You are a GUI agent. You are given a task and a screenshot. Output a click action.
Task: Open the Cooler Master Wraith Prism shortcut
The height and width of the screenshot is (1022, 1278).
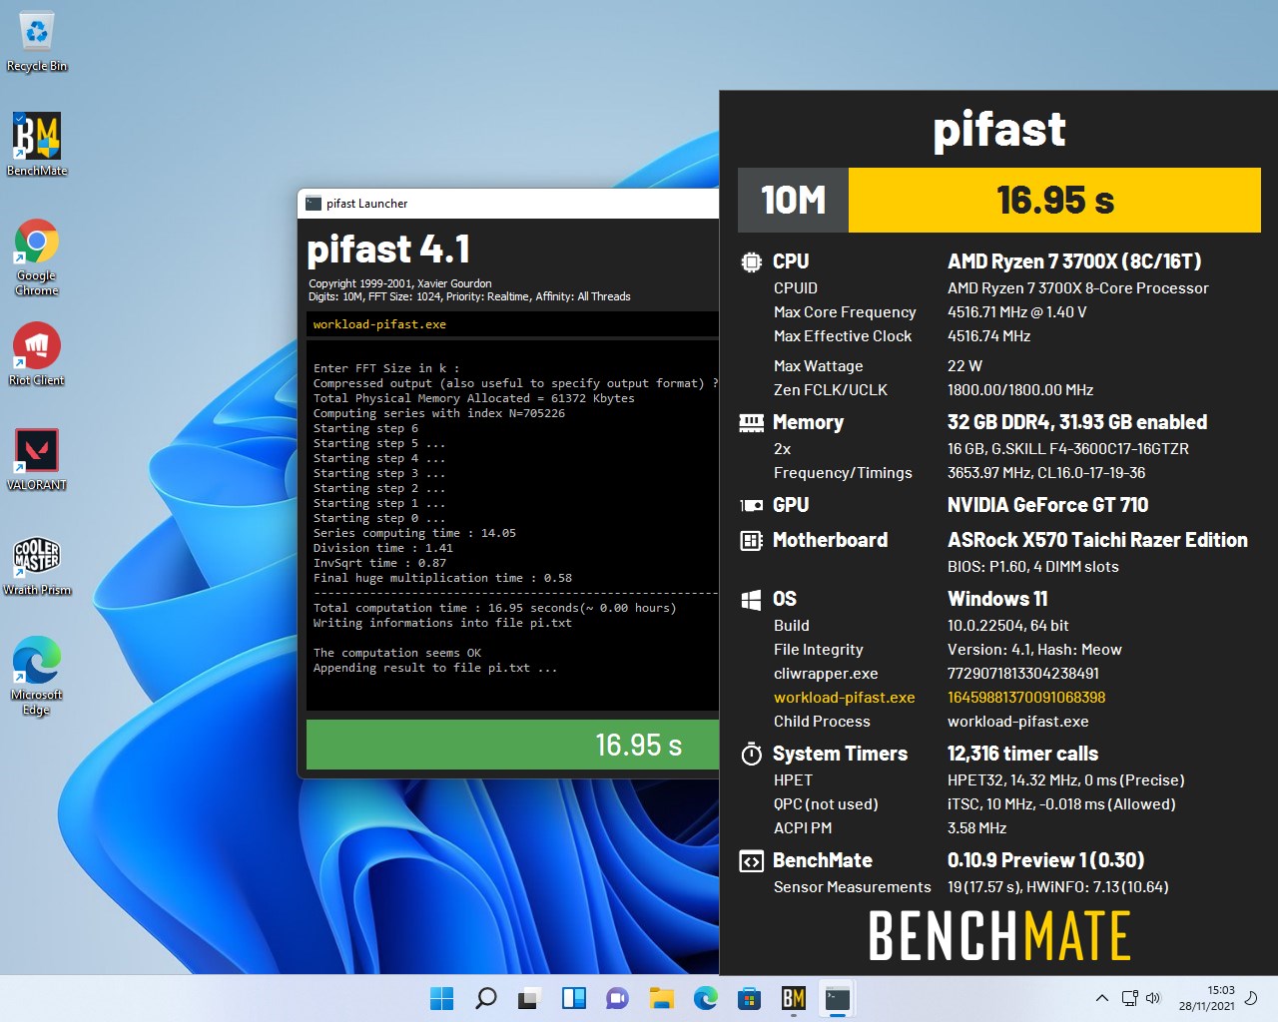click(x=37, y=565)
